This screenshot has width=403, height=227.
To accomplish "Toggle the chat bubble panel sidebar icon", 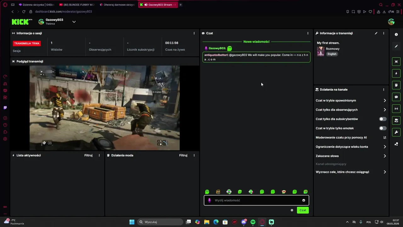I will point(396,97).
